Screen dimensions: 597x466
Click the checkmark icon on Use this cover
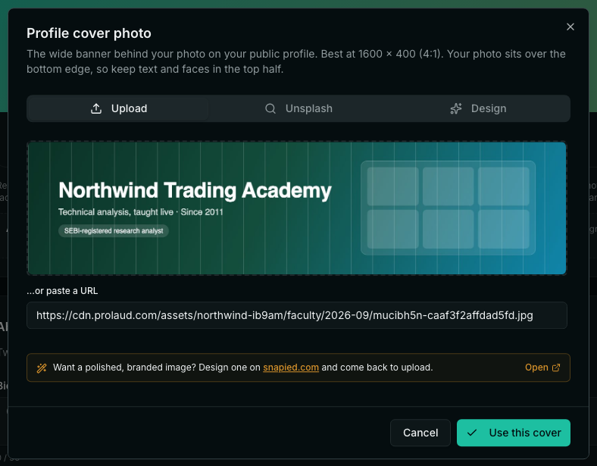472,433
